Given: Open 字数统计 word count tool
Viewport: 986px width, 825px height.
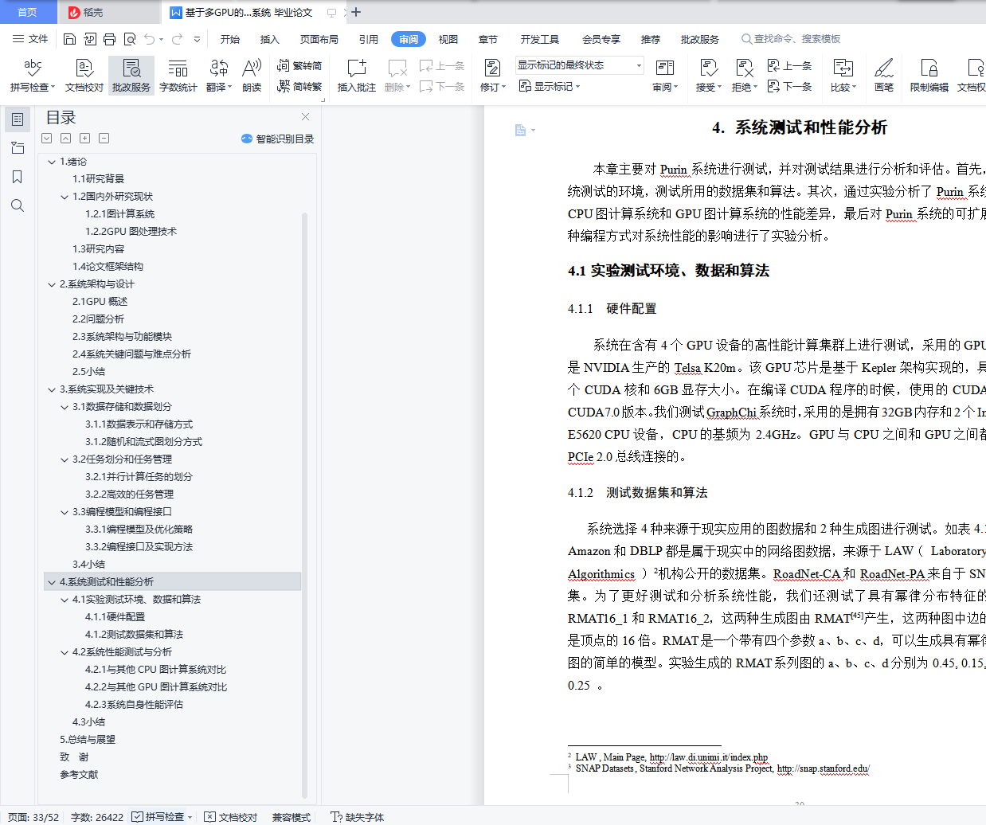Looking at the screenshot, I should (x=178, y=76).
